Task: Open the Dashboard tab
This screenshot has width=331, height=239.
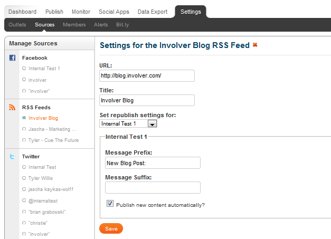Action: point(22,12)
